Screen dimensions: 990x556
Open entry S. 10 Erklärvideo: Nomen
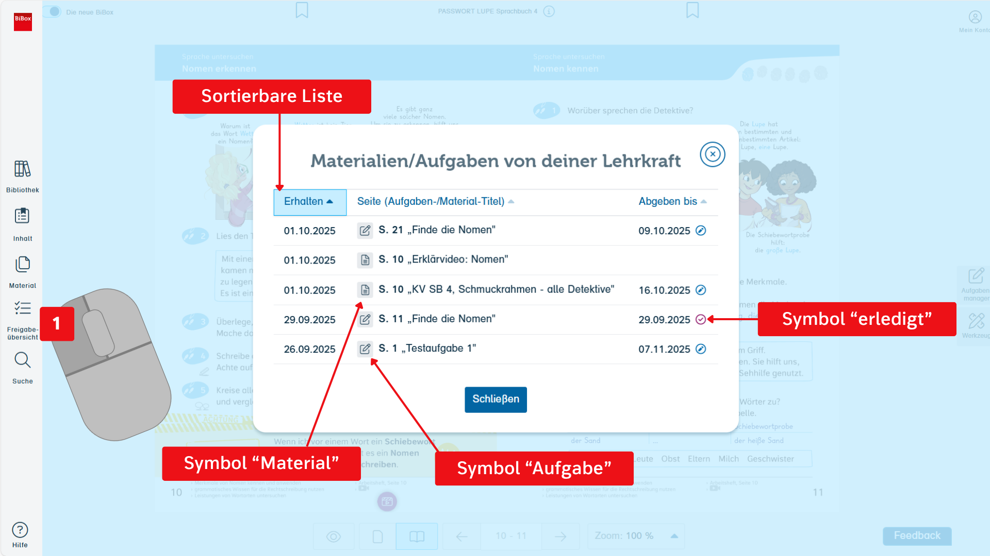coord(443,259)
